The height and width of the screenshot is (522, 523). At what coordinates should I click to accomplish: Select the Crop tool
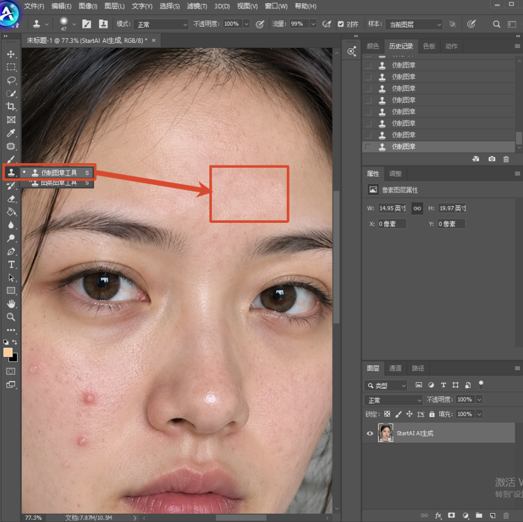click(11, 107)
